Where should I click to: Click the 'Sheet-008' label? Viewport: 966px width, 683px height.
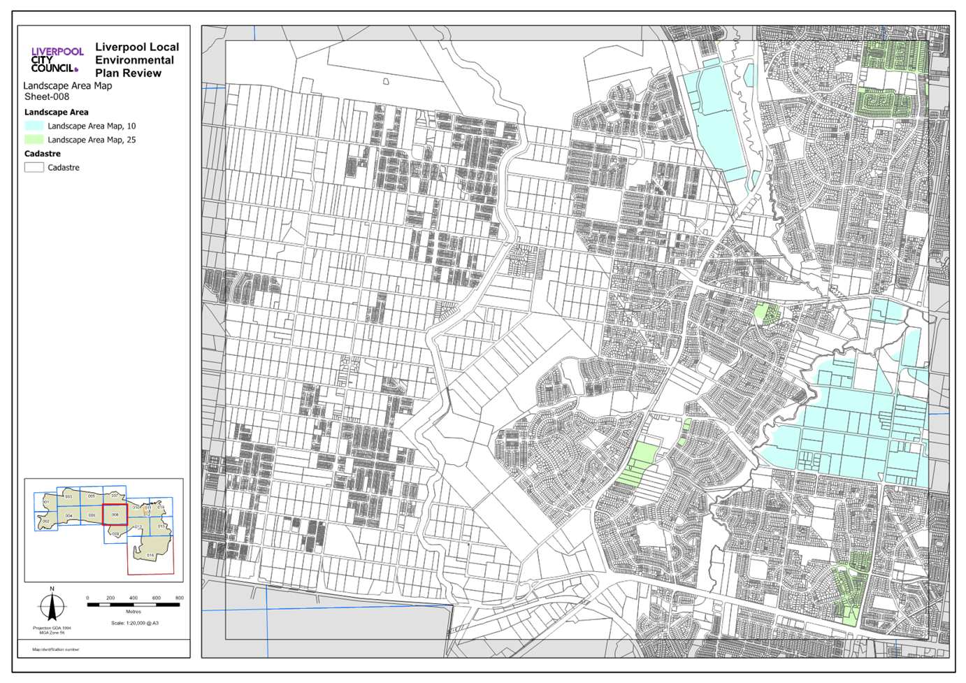tap(47, 96)
